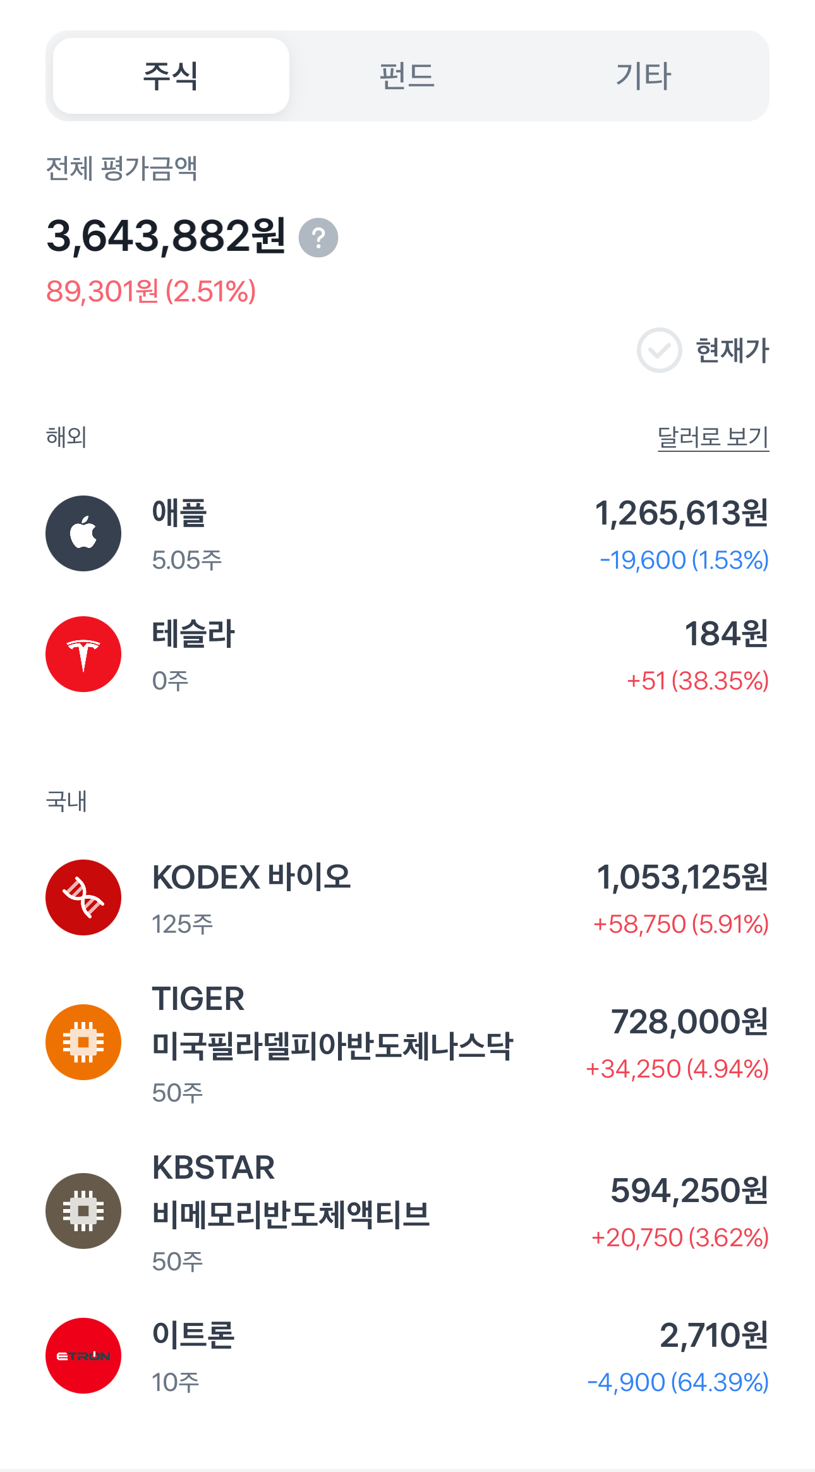This screenshot has height=1472, width=815.
Task: Select the 이트론 stock entry
Action: [407, 1356]
